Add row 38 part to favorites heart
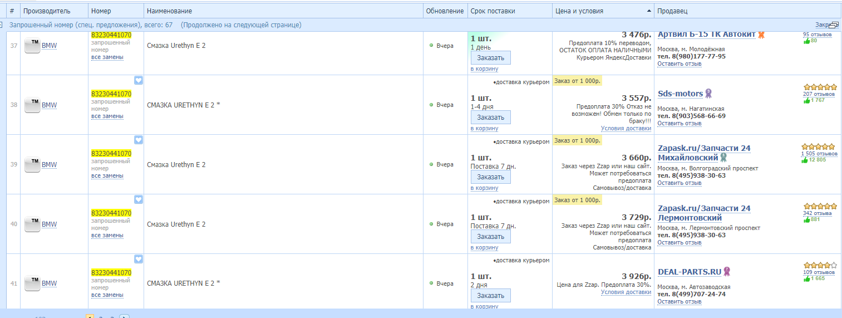The width and height of the screenshot is (842, 318). pyautogui.click(x=139, y=80)
